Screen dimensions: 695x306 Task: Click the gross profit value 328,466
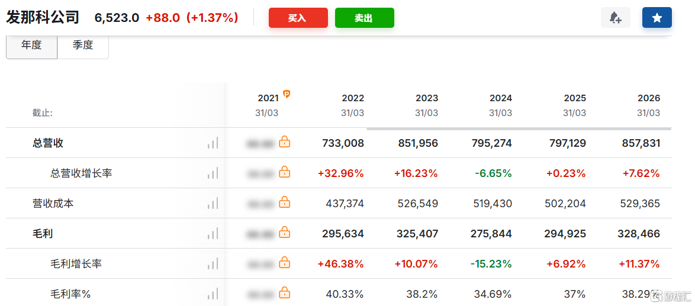pyautogui.click(x=639, y=233)
